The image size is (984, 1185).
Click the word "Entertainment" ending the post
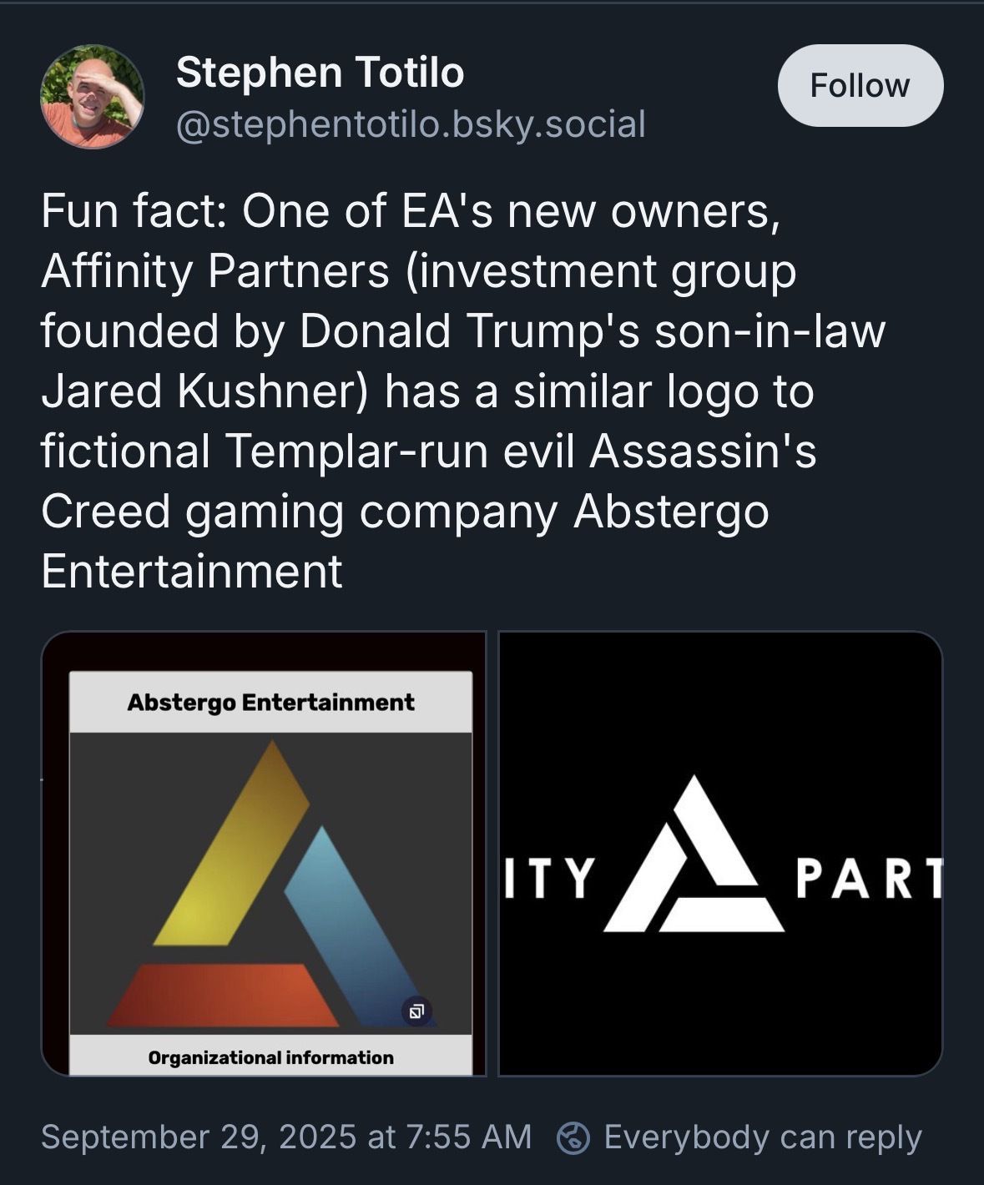pyautogui.click(x=191, y=571)
